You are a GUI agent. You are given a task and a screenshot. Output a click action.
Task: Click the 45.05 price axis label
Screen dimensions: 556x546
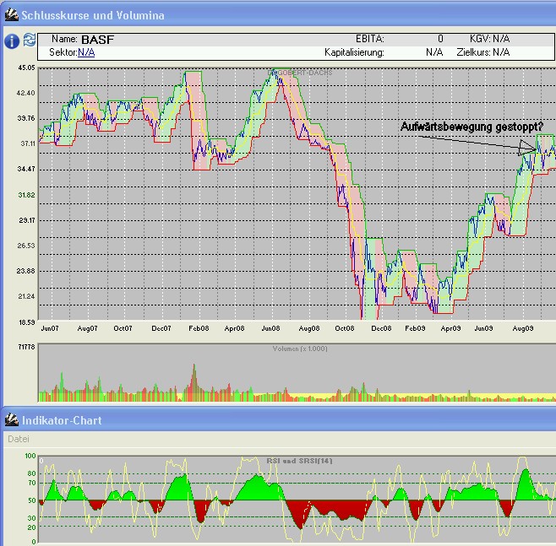(x=26, y=68)
